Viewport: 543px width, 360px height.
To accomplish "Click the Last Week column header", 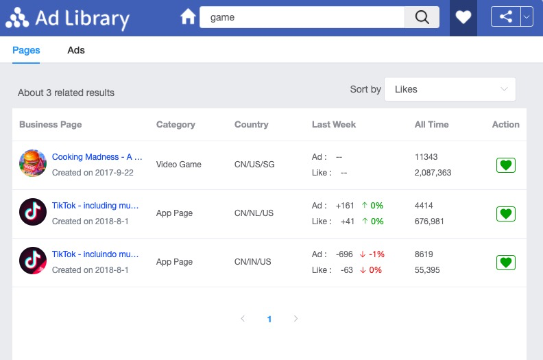I will coord(334,124).
